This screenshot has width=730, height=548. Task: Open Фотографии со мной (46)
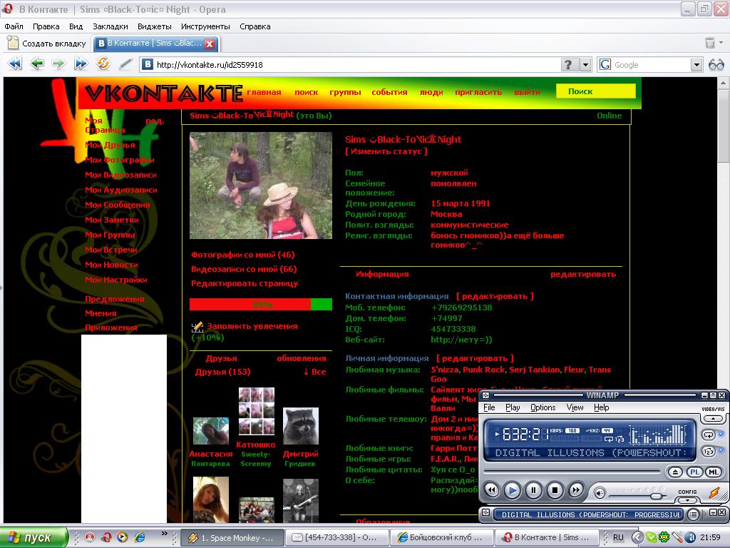pyautogui.click(x=243, y=255)
